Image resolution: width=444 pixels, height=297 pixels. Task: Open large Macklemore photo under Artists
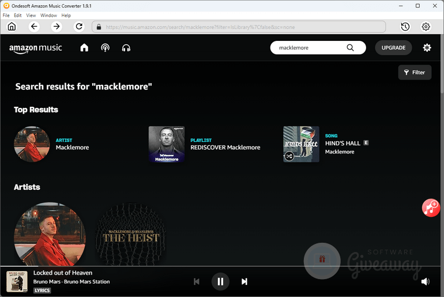coord(50,234)
